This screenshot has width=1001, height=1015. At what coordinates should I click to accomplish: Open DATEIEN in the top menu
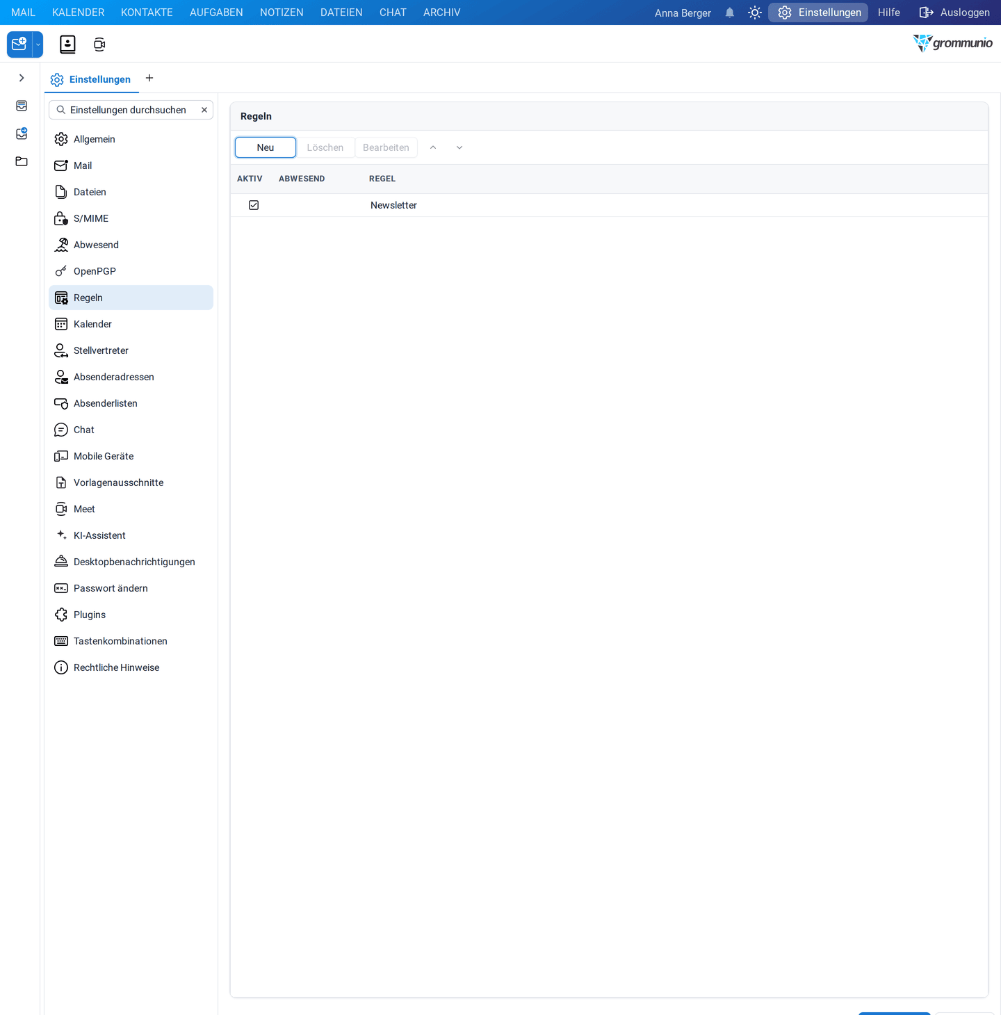(x=341, y=13)
